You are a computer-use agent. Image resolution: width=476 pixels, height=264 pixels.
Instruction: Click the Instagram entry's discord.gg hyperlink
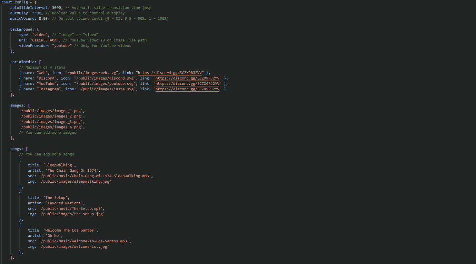tap(188, 89)
